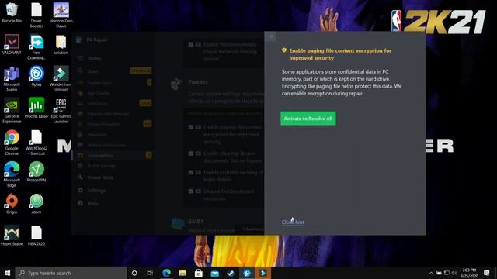The width and height of the screenshot is (497, 279).
Task: Select the Uplay desktop icon
Action: click(x=36, y=76)
